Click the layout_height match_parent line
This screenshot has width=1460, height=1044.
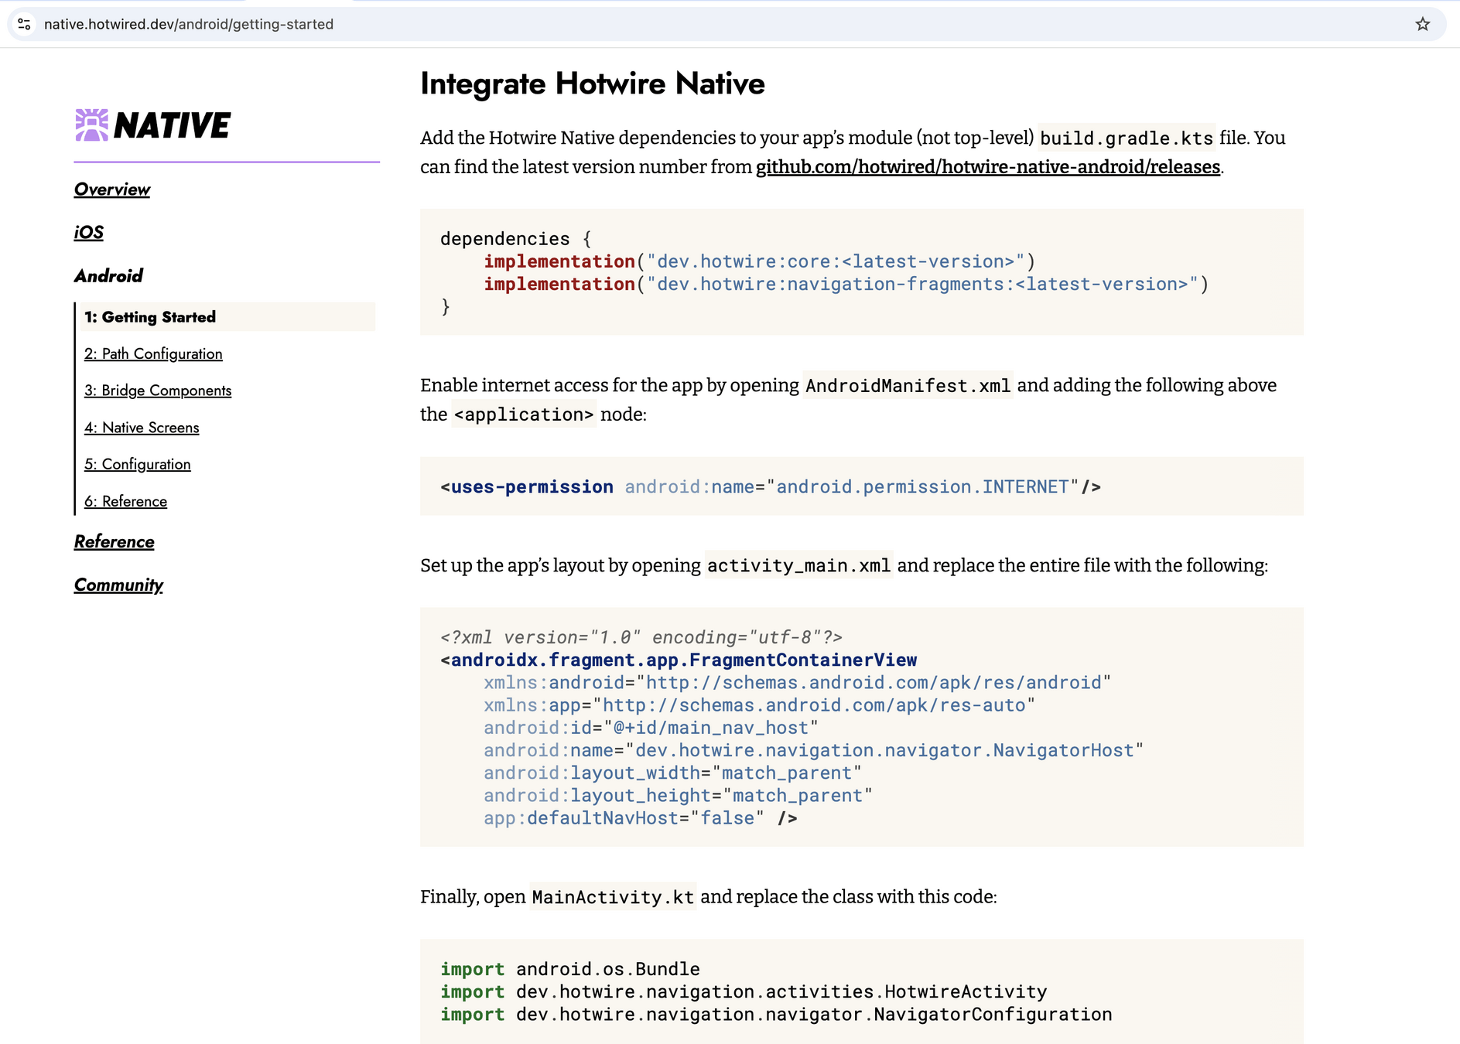click(678, 795)
